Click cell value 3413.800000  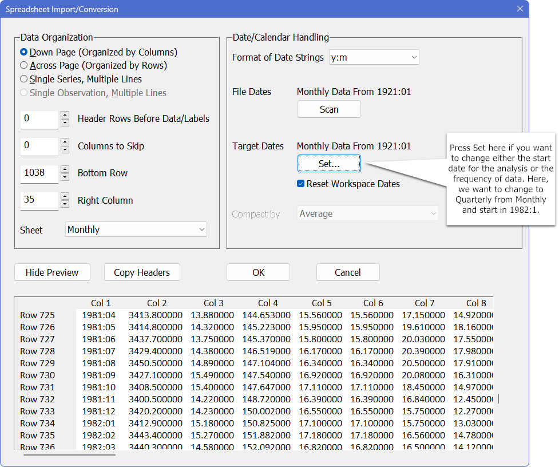tap(156, 315)
